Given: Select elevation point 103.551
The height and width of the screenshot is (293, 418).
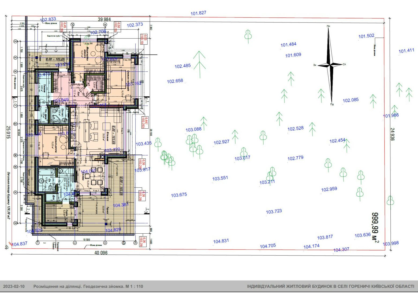Looking at the screenshot, I should point(220,178).
